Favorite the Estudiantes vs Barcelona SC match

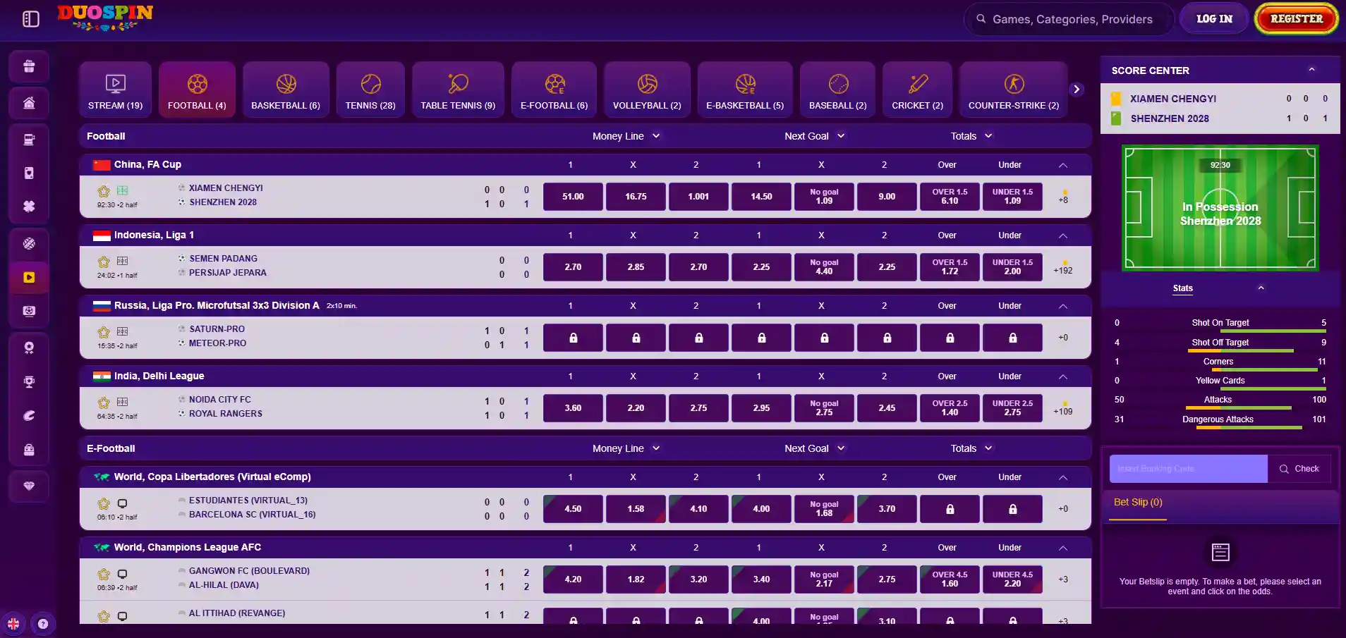(104, 503)
